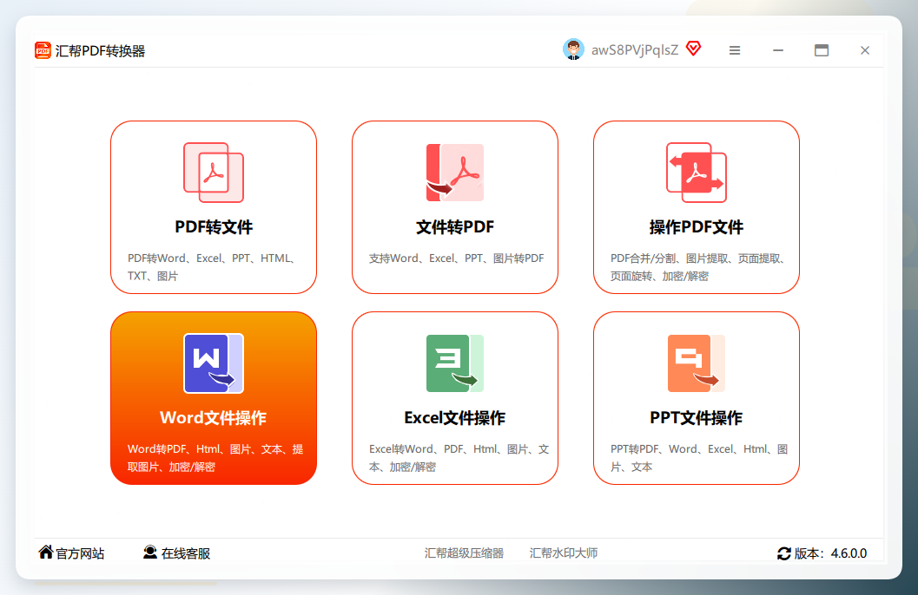Open Excel文件操作 card title
Viewport: 918px width, 595px height.
455,417
